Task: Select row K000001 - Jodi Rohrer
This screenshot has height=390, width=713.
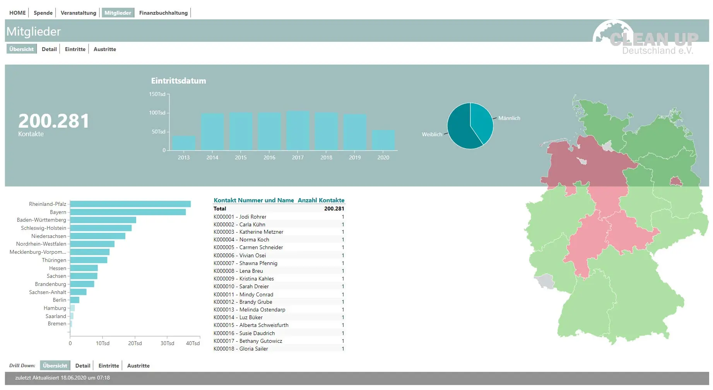Action: [x=279, y=217]
